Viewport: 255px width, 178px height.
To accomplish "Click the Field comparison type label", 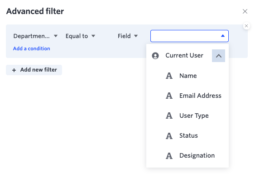I will coord(124,36).
